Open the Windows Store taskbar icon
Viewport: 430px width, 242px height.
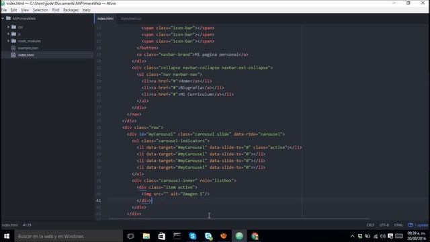tap(162, 236)
